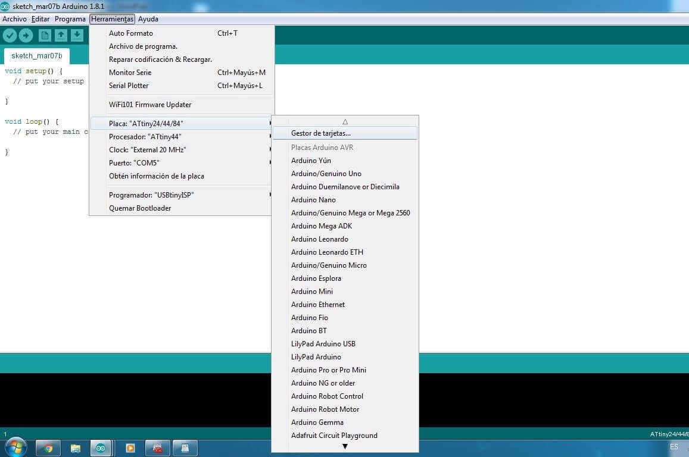Open File Explorer from the taskbar

pos(75,448)
